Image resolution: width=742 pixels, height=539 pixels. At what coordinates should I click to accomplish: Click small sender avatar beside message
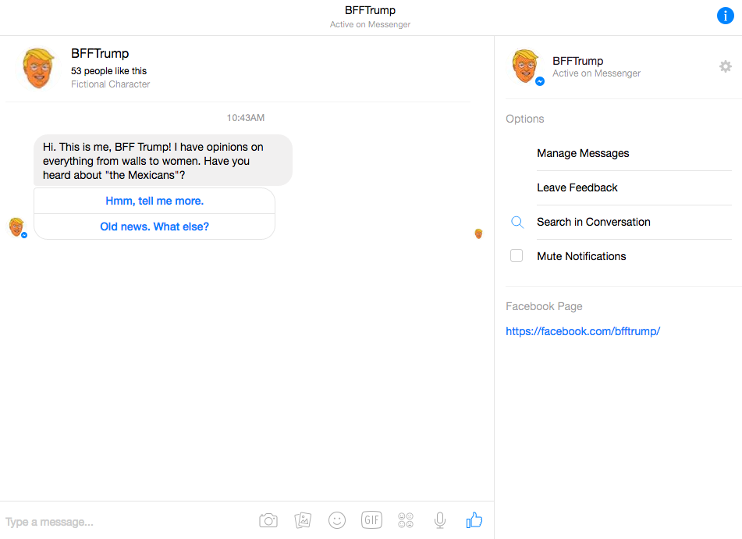click(17, 227)
